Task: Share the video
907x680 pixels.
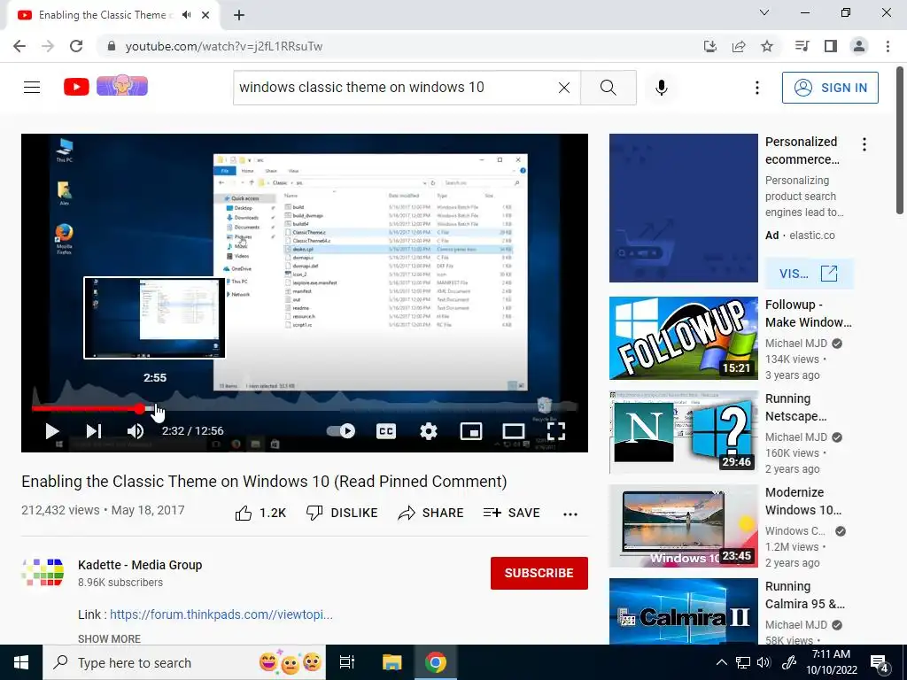Action: pos(431,513)
